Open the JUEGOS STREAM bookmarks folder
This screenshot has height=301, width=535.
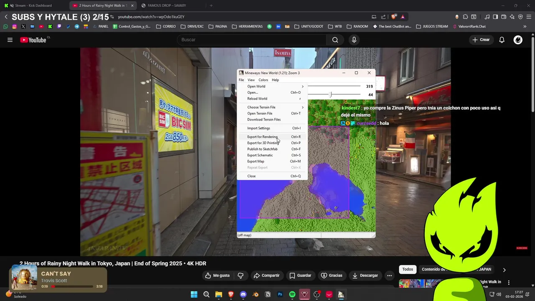pos(432,26)
